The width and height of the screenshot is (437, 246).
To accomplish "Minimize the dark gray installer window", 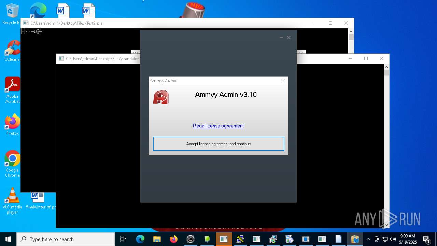I will point(281,38).
